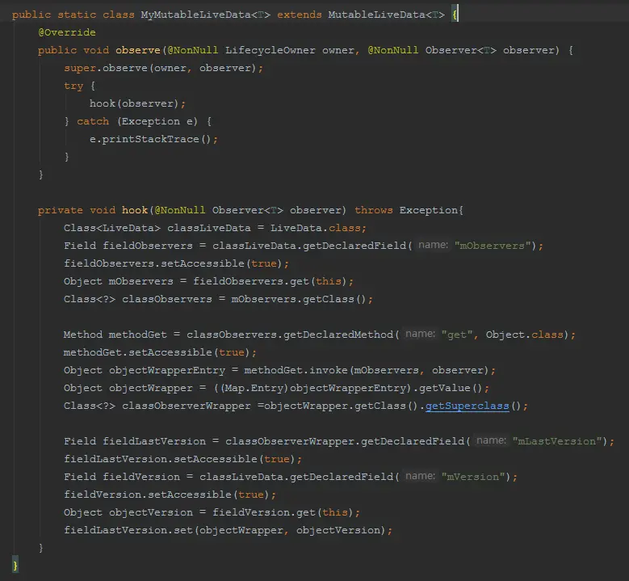
Task: Click the private void hook method name
Action: click(x=135, y=210)
